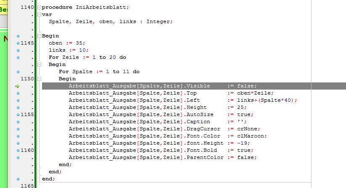Click gutter dot beside 'For Zeile' line

tap(18, 57)
